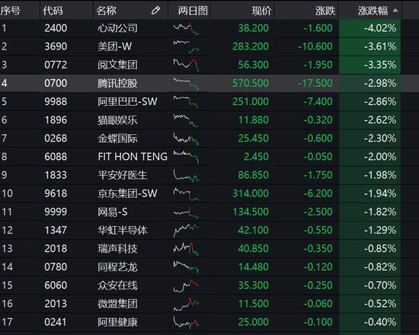Viewport: 419px width, 335px height.
Task: Select stock name 金蝶国际
Action: 117,139
